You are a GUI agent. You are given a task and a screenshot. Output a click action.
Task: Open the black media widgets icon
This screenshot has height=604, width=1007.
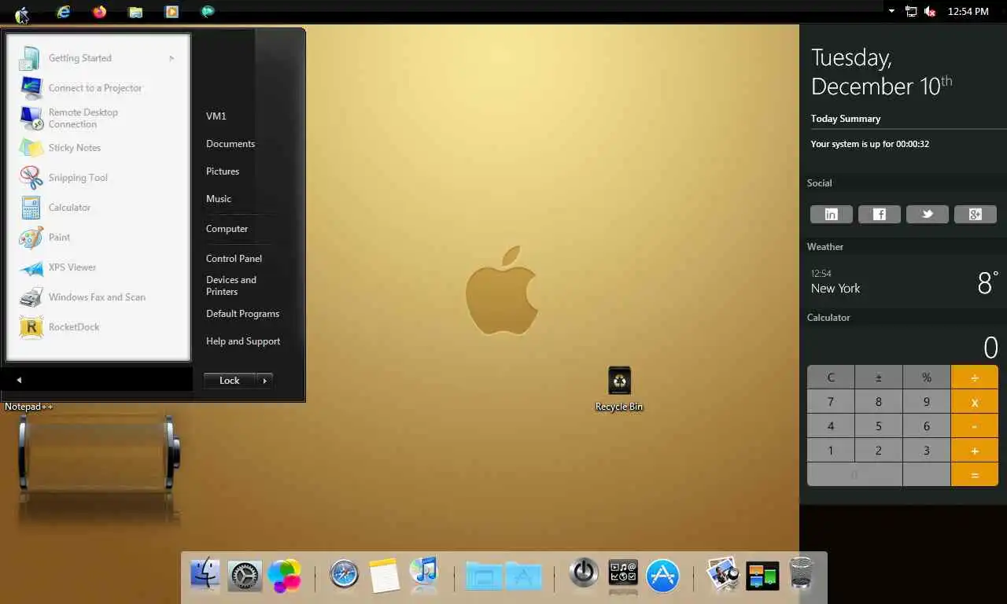pyautogui.click(x=623, y=574)
